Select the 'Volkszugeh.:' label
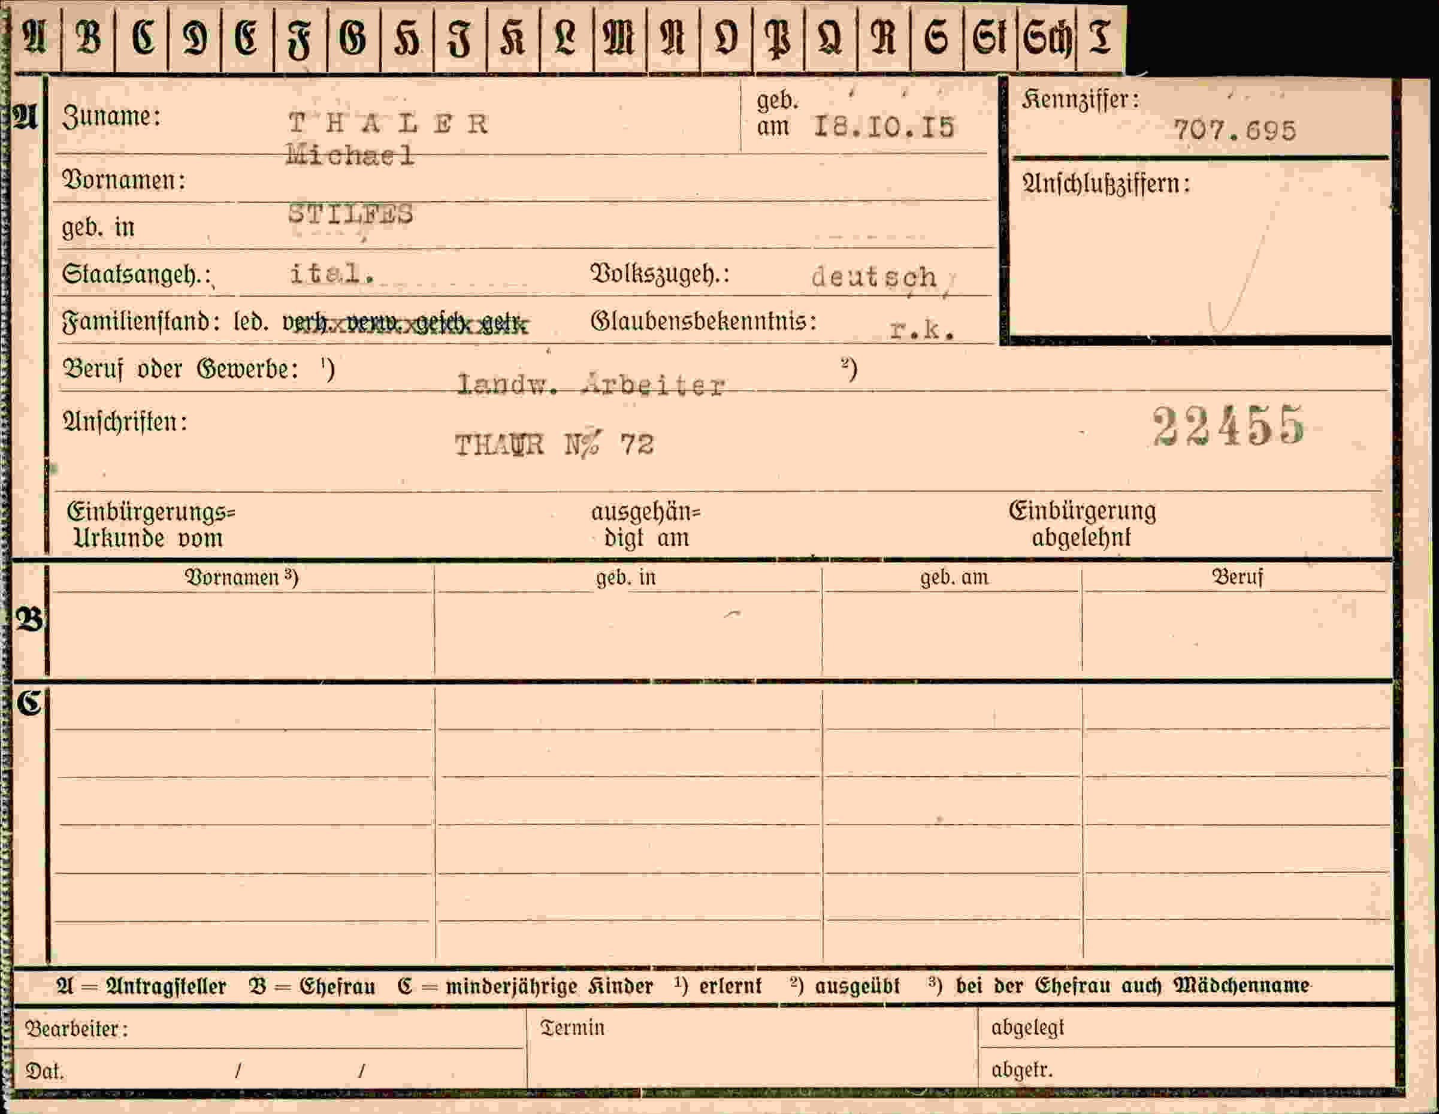1439x1114 pixels. point(660,274)
